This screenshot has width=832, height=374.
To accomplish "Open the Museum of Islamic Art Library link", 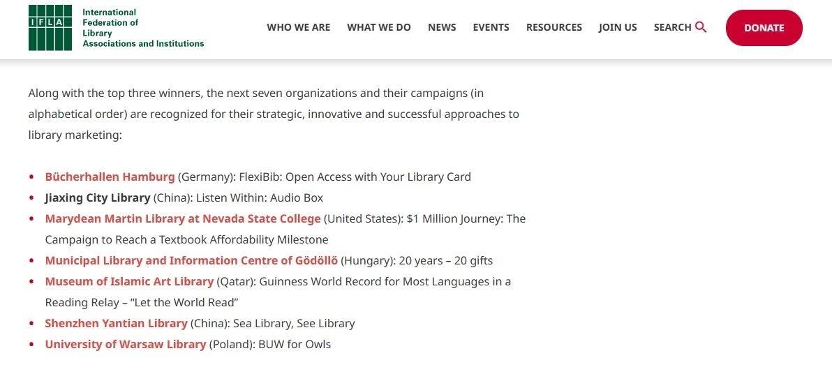I will pos(129,281).
